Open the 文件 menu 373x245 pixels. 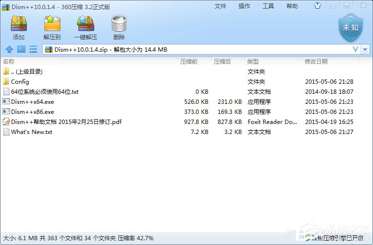(x=220, y=6)
